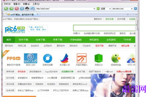This screenshot has width=151, height=97.
Task: Click the vertical scrollbar thumb
Action: click(x=136, y=25)
